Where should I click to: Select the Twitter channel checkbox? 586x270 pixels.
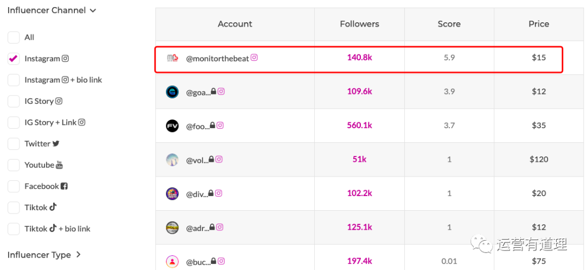[14, 144]
